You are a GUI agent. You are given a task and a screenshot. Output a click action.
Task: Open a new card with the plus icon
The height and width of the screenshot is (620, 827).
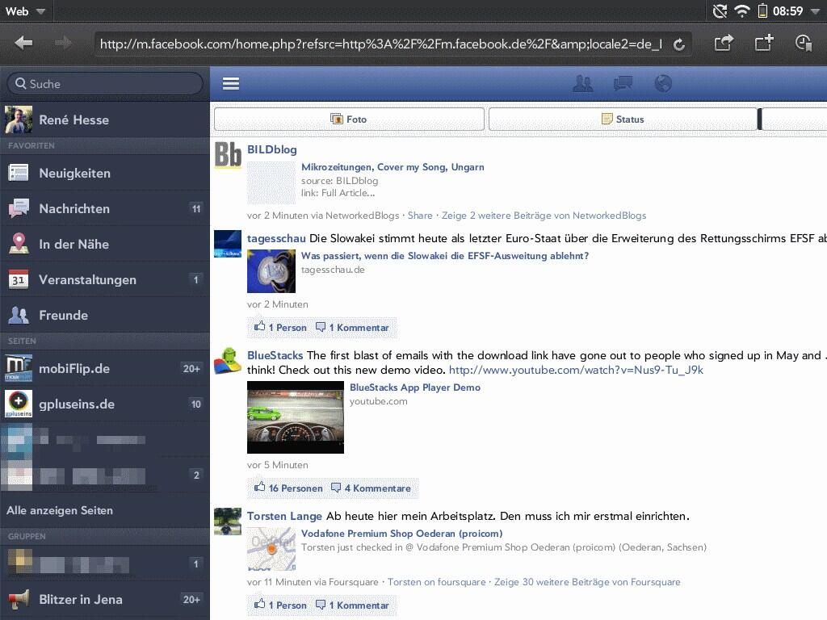(x=764, y=43)
